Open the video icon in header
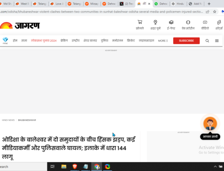The height and width of the screenshot is (171, 224). (205, 22)
